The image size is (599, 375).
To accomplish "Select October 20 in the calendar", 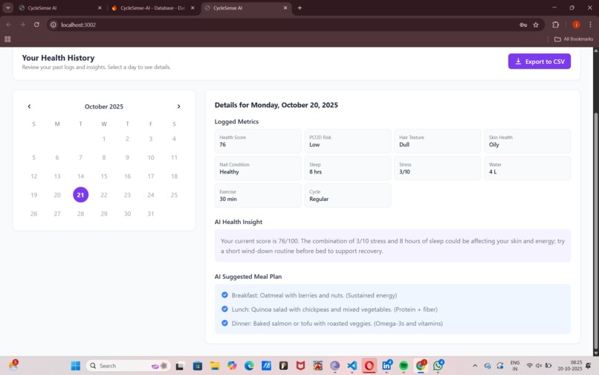I will coord(57,195).
